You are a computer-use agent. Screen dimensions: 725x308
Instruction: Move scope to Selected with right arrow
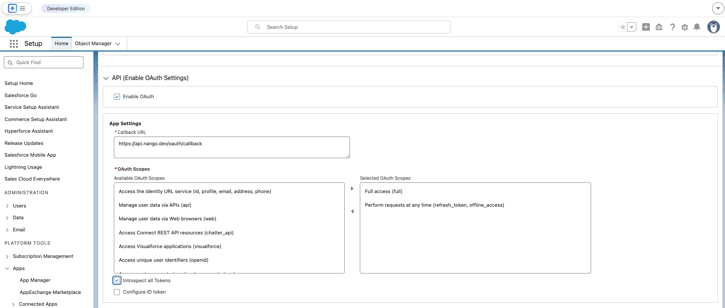point(352,189)
